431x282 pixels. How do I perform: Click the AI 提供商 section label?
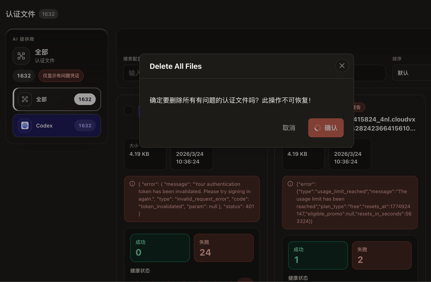[23, 39]
